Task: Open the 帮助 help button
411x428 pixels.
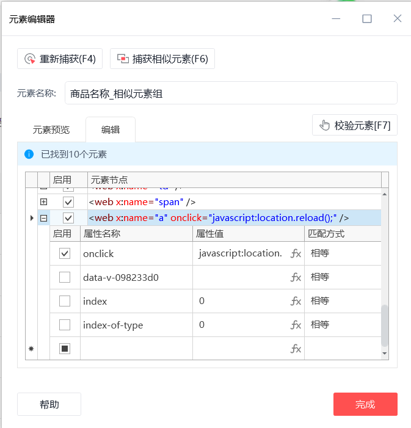Action: 49,404
